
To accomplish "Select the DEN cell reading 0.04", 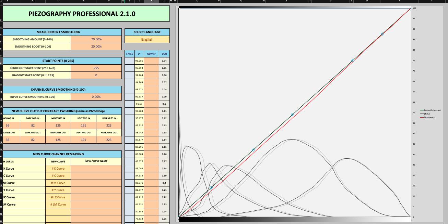I will pos(164,61).
